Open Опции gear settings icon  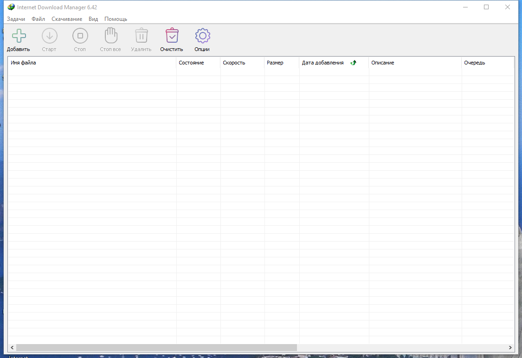pos(202,36)
